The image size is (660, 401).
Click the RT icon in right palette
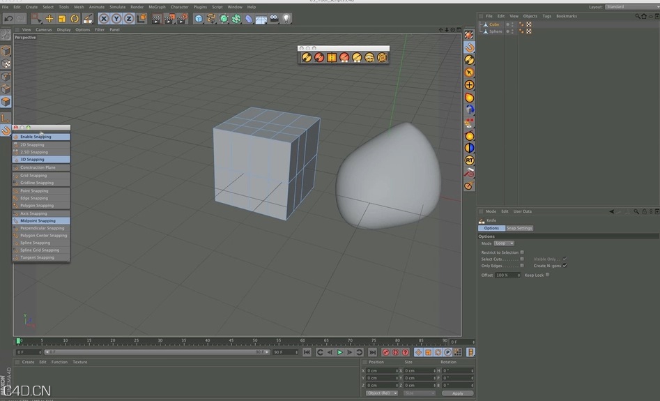(469, 160)
